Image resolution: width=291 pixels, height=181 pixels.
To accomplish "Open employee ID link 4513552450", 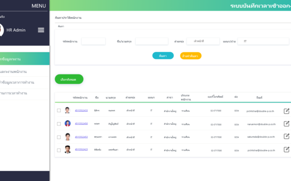I will (x=81, y=123).
